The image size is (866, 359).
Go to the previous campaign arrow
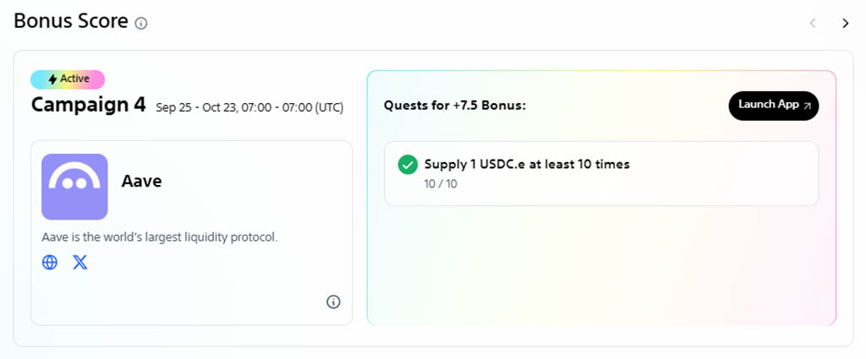tap(813, 24)
